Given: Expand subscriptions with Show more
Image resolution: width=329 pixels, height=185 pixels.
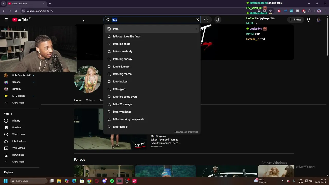Looking at the screenshot, I should click(20, 103).
